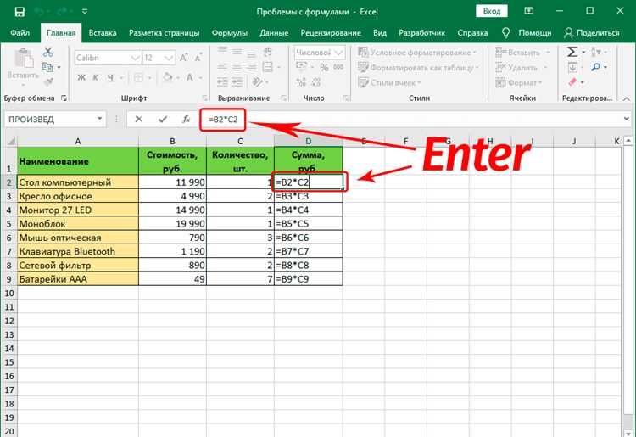636x437 pixels.
Task: Click the percent style icon
Action: point(324,67)
